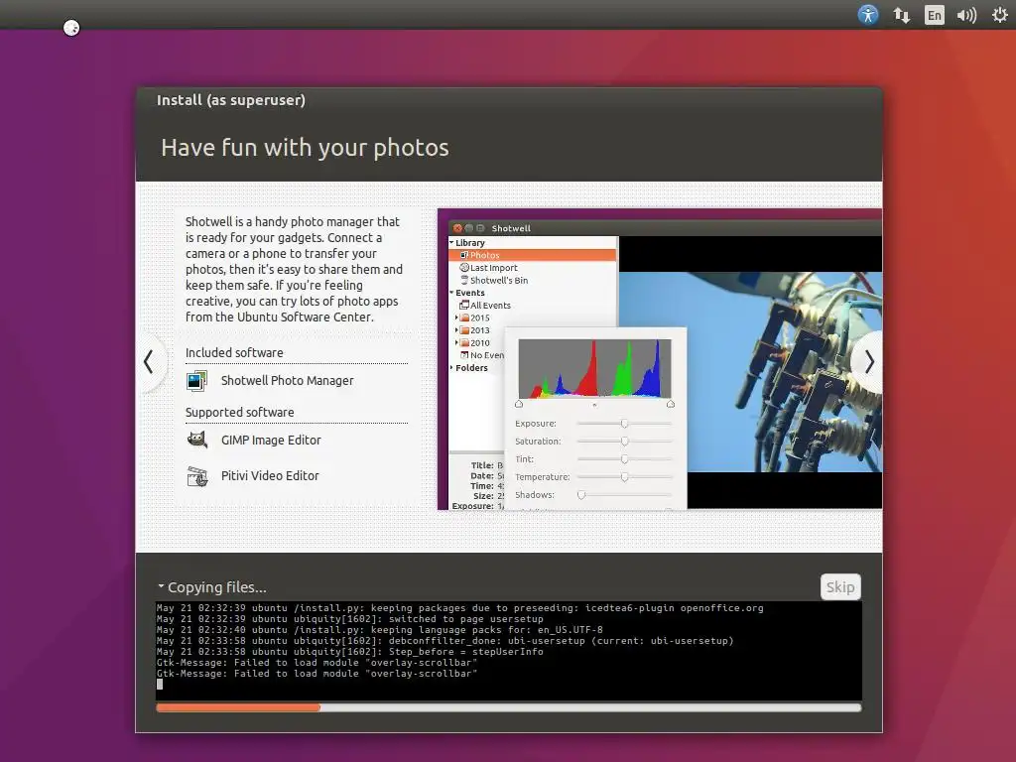Collapse the Copying files details expander
Screen dimensions: 1016x762
point(161,586)
